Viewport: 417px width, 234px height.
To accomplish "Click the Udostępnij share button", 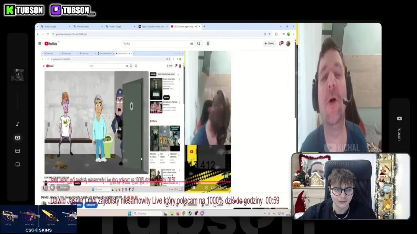I will [x=191, y=205].
